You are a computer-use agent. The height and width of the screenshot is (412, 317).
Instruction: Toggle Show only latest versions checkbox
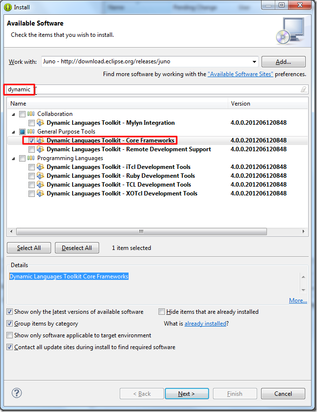pos(10,312)
